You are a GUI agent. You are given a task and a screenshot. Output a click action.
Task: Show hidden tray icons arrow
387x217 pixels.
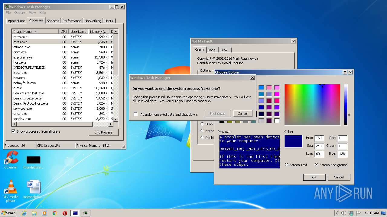click(337, 213)
